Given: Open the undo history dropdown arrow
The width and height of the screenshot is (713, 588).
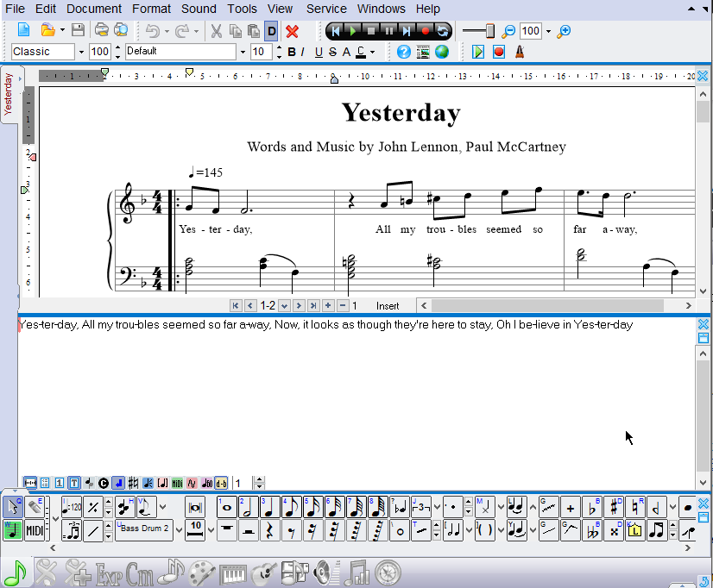Looking at the screenshot, I should 167,31.
